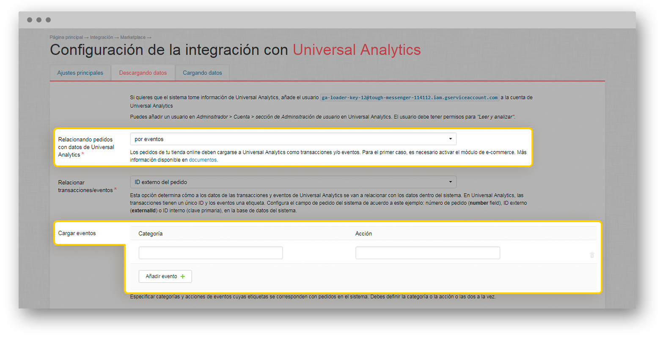Focus the Categoría input field
663x344 pixels.
(x=211, y=253)
